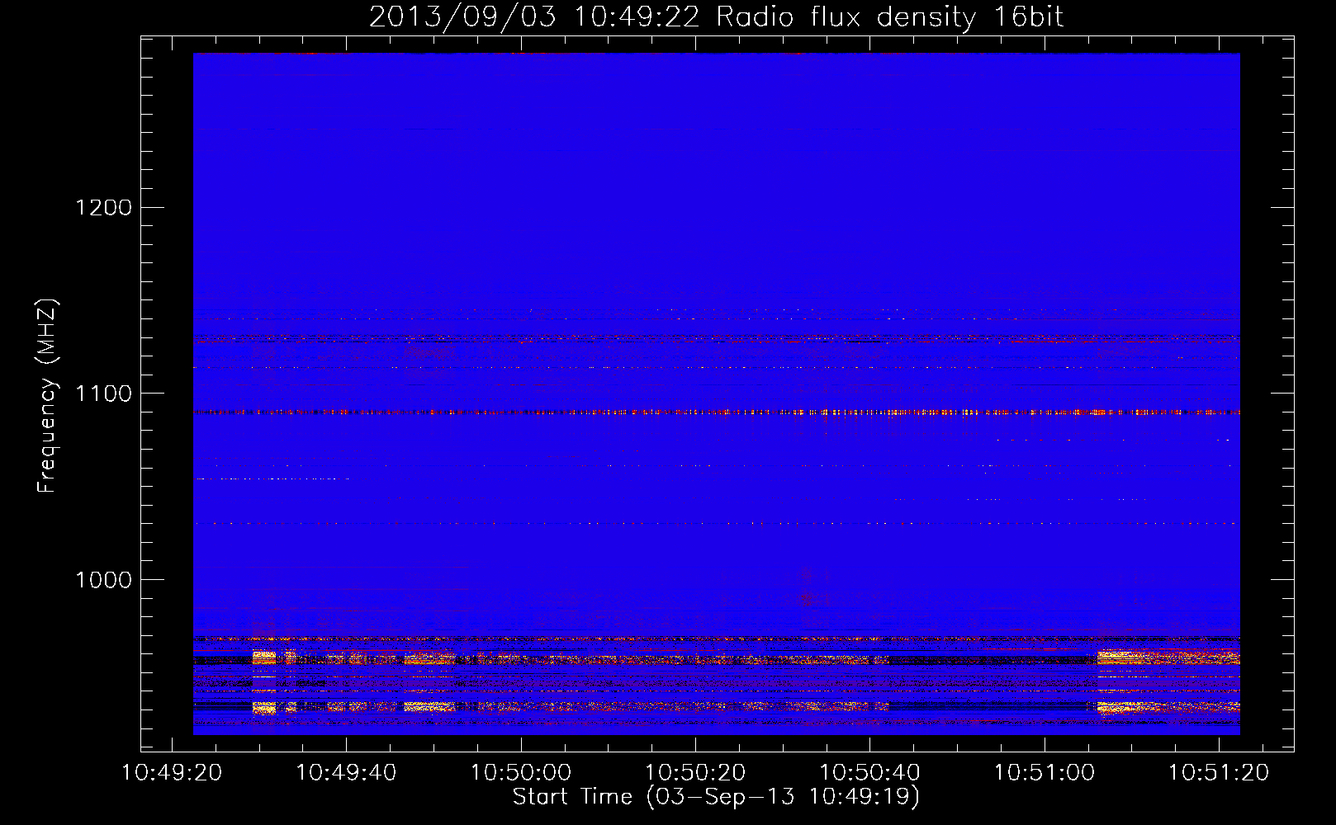Click the 10:50:00 time tick label

(x=520, y=773)
